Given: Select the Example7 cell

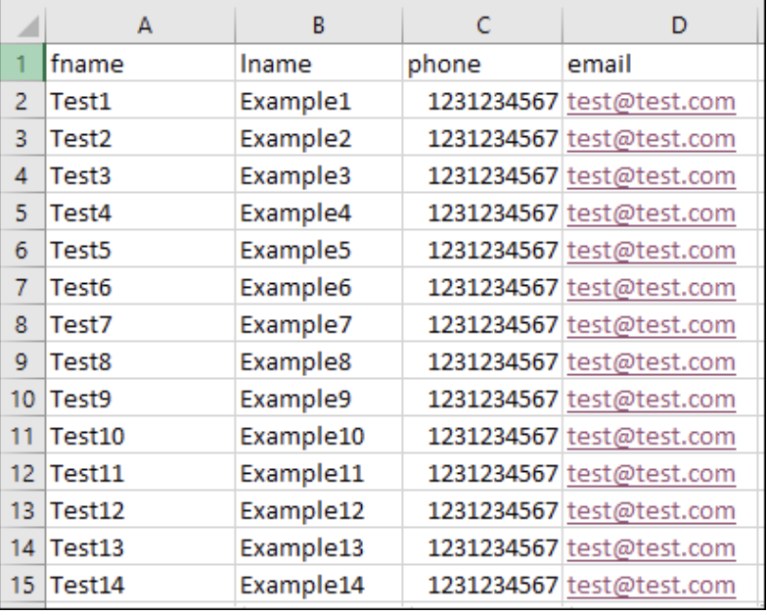Looking at the screenshot, I should click(319, 324).
